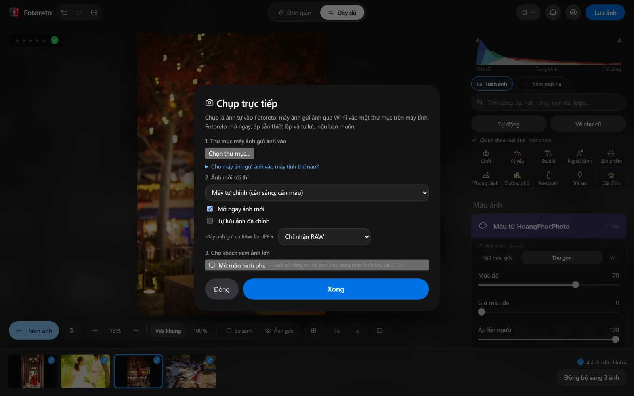Viewport: 634px width, 396px height.
Task: Click the Đóng button
Action: (x=222, y=289)
